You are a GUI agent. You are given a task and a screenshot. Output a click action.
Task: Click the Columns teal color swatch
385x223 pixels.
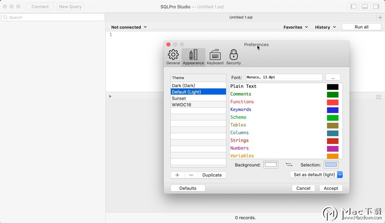tap(332, 133)
